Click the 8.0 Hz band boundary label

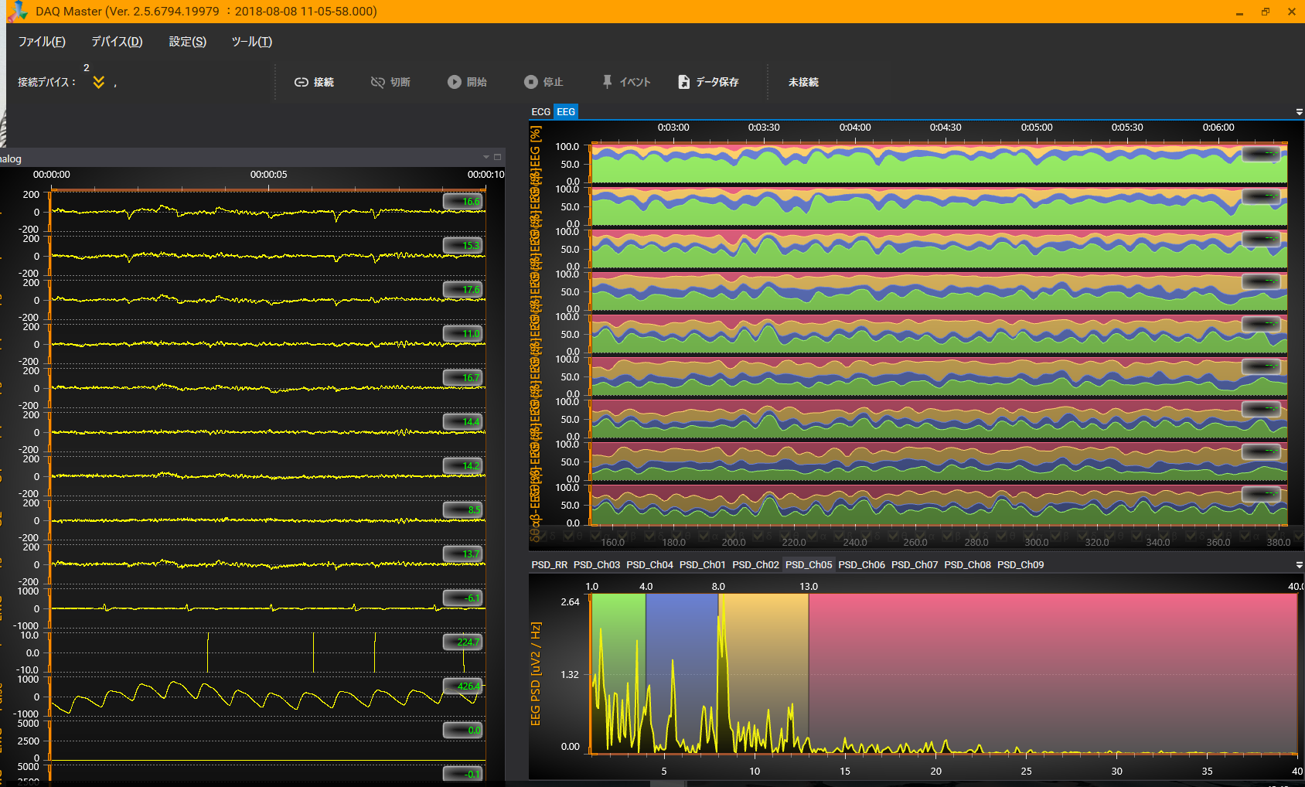click(x=718, y=587)
